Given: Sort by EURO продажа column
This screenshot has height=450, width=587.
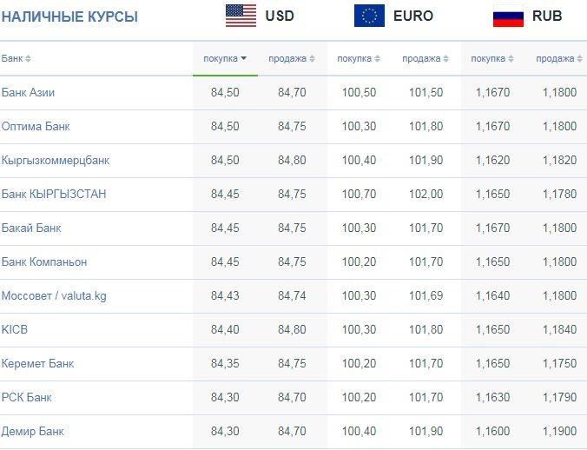Looking at the screenshot, I should coord(425,59).
